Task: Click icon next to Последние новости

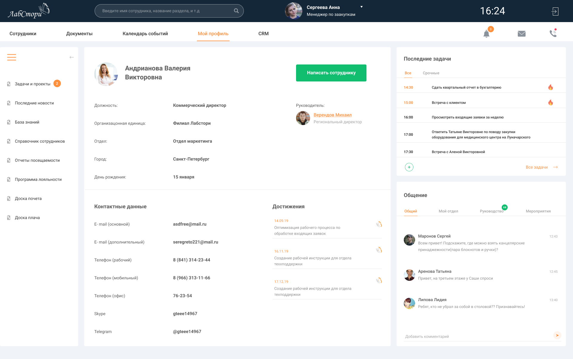Action: tap(9, 103)
